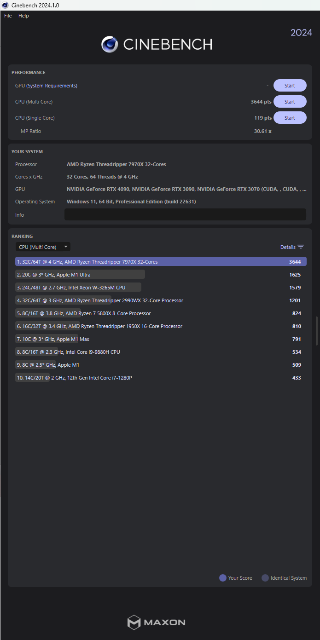Start the CPU Single Core benchmark
Image resolution: width=320 pixels, height=640 pixels.
click(x=290, y=118)
